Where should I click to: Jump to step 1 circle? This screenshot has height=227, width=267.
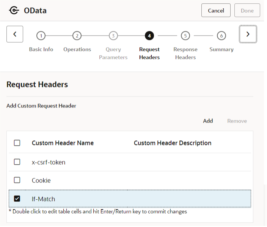point(41,36)
